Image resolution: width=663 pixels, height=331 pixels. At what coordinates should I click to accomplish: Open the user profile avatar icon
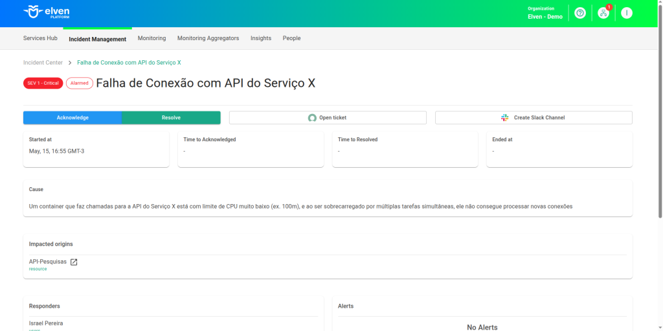(626, 13)
